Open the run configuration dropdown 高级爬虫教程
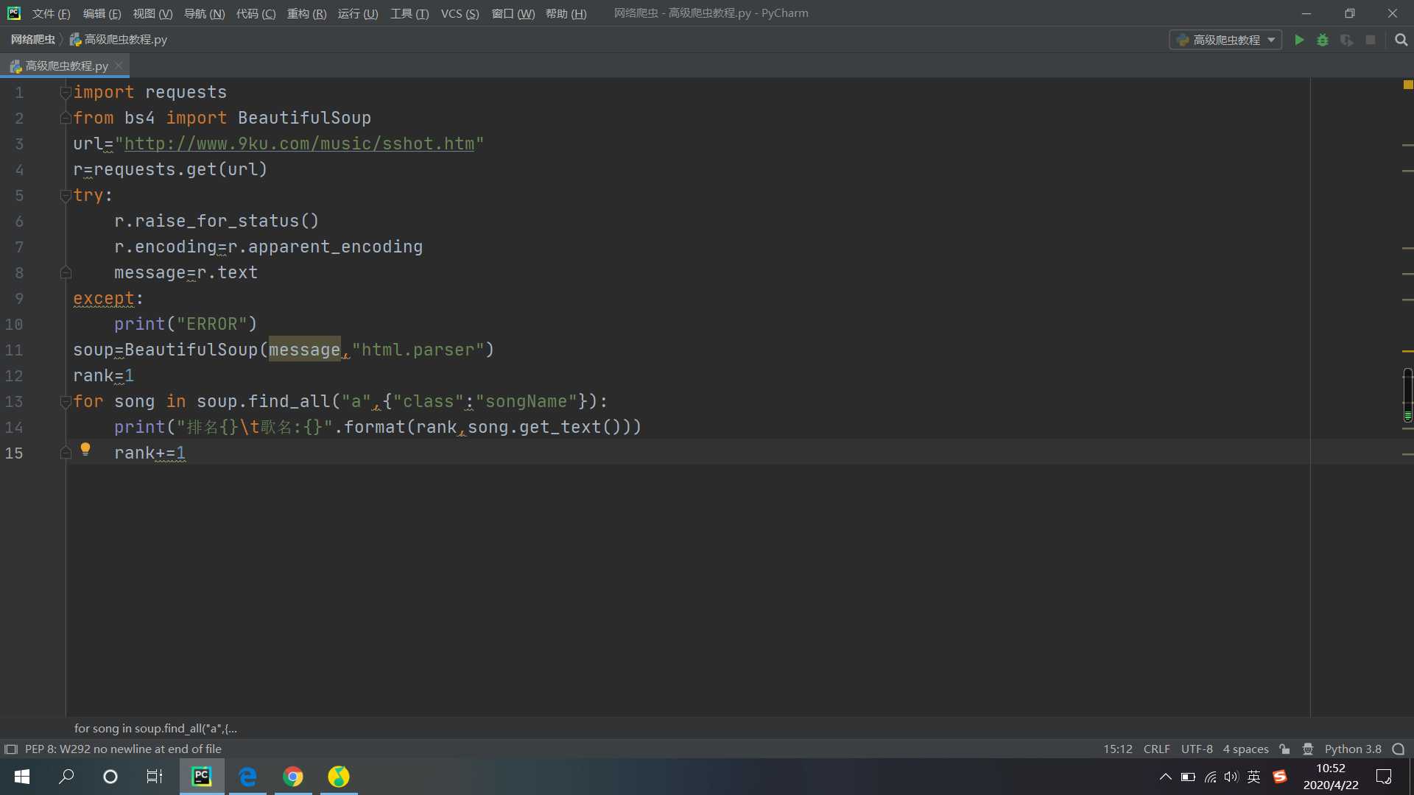This screenshot has width=1414, height=795. [x=1225, y=40]
